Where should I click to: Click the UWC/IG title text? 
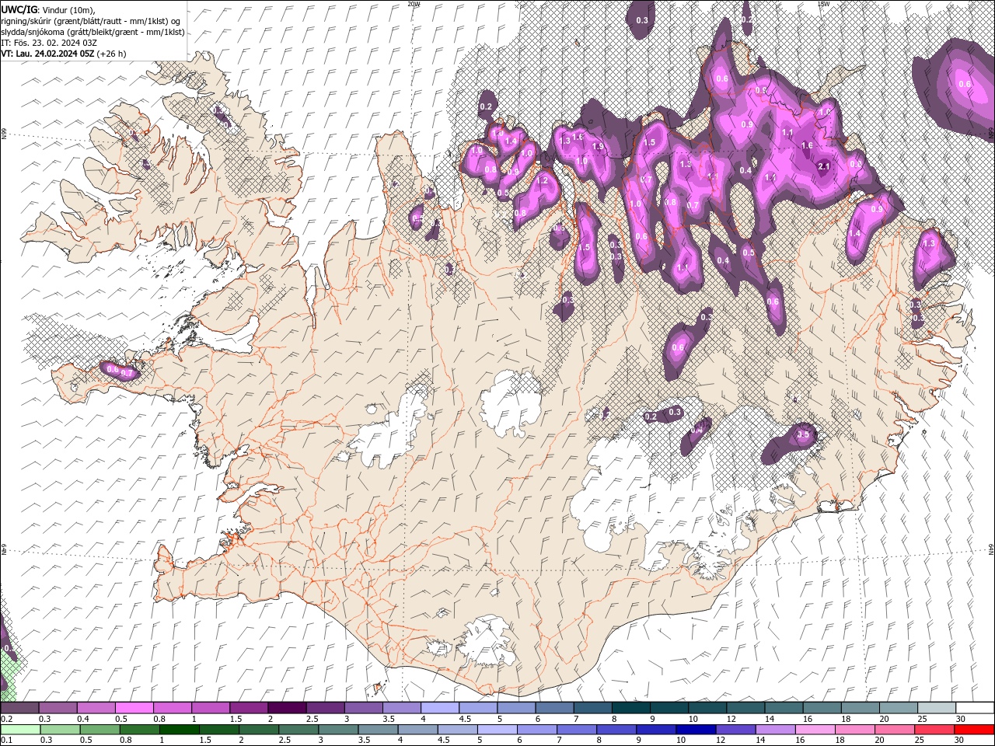pos(19,9)
